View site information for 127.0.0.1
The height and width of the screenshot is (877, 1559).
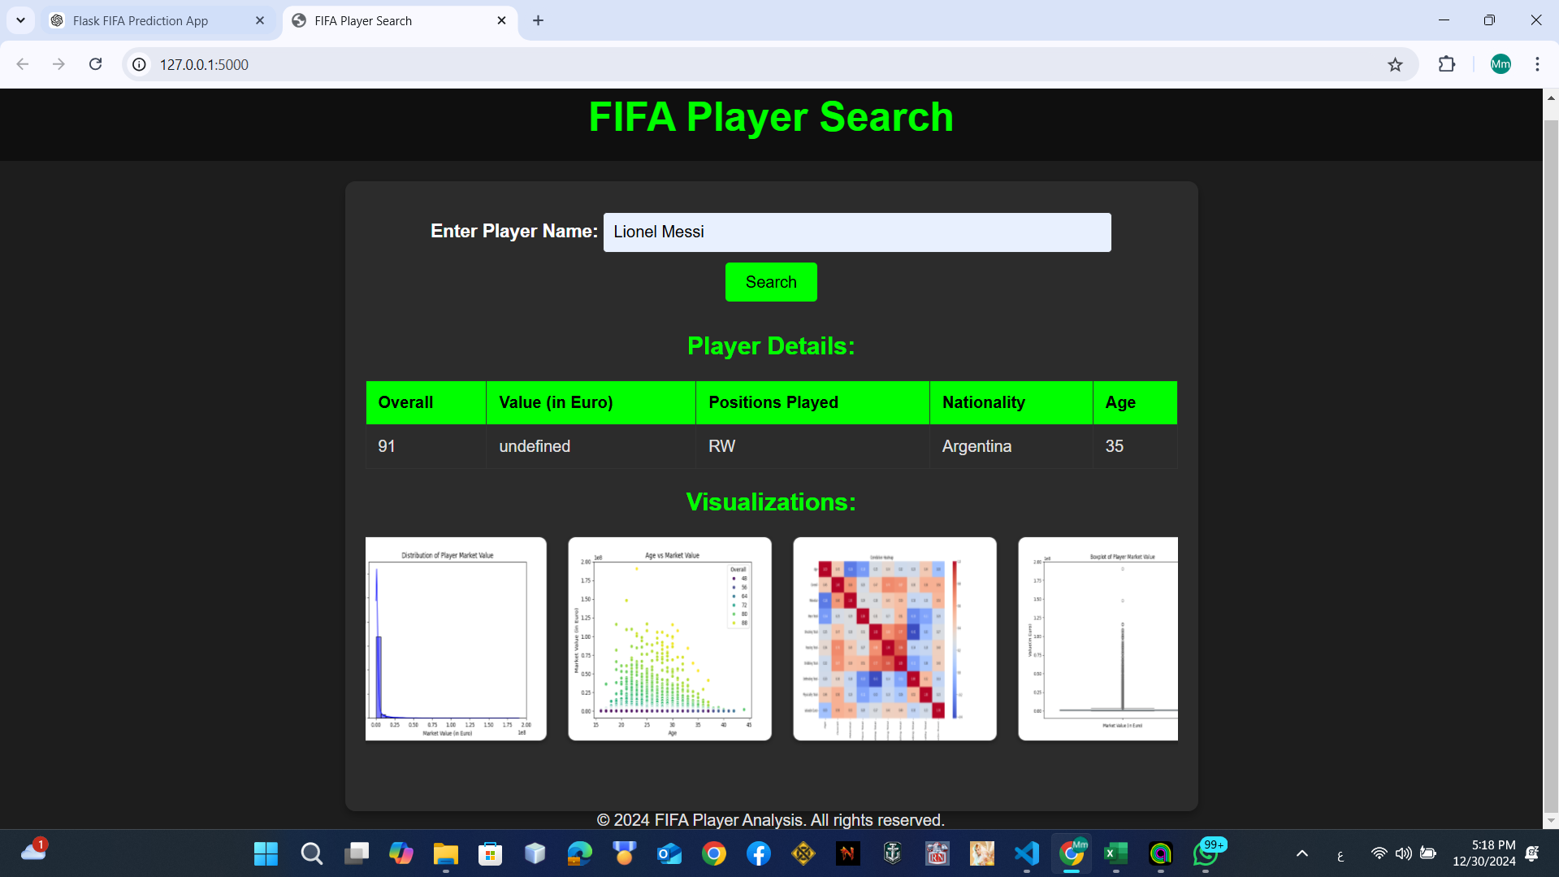click(138, 64)
